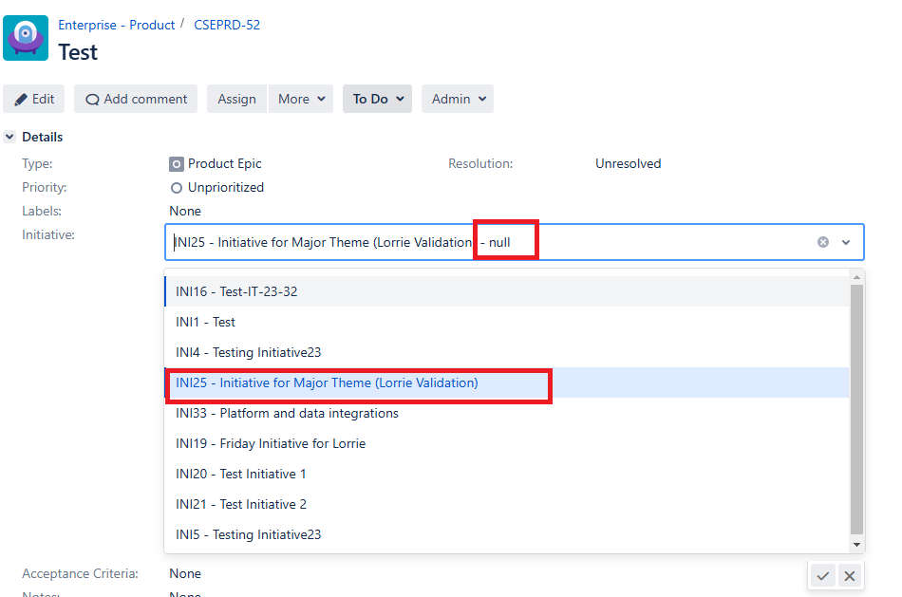Open the Enterprise - Product breadcrumb link
This screenshot has width=902, height=597.
tap(116, 25)
